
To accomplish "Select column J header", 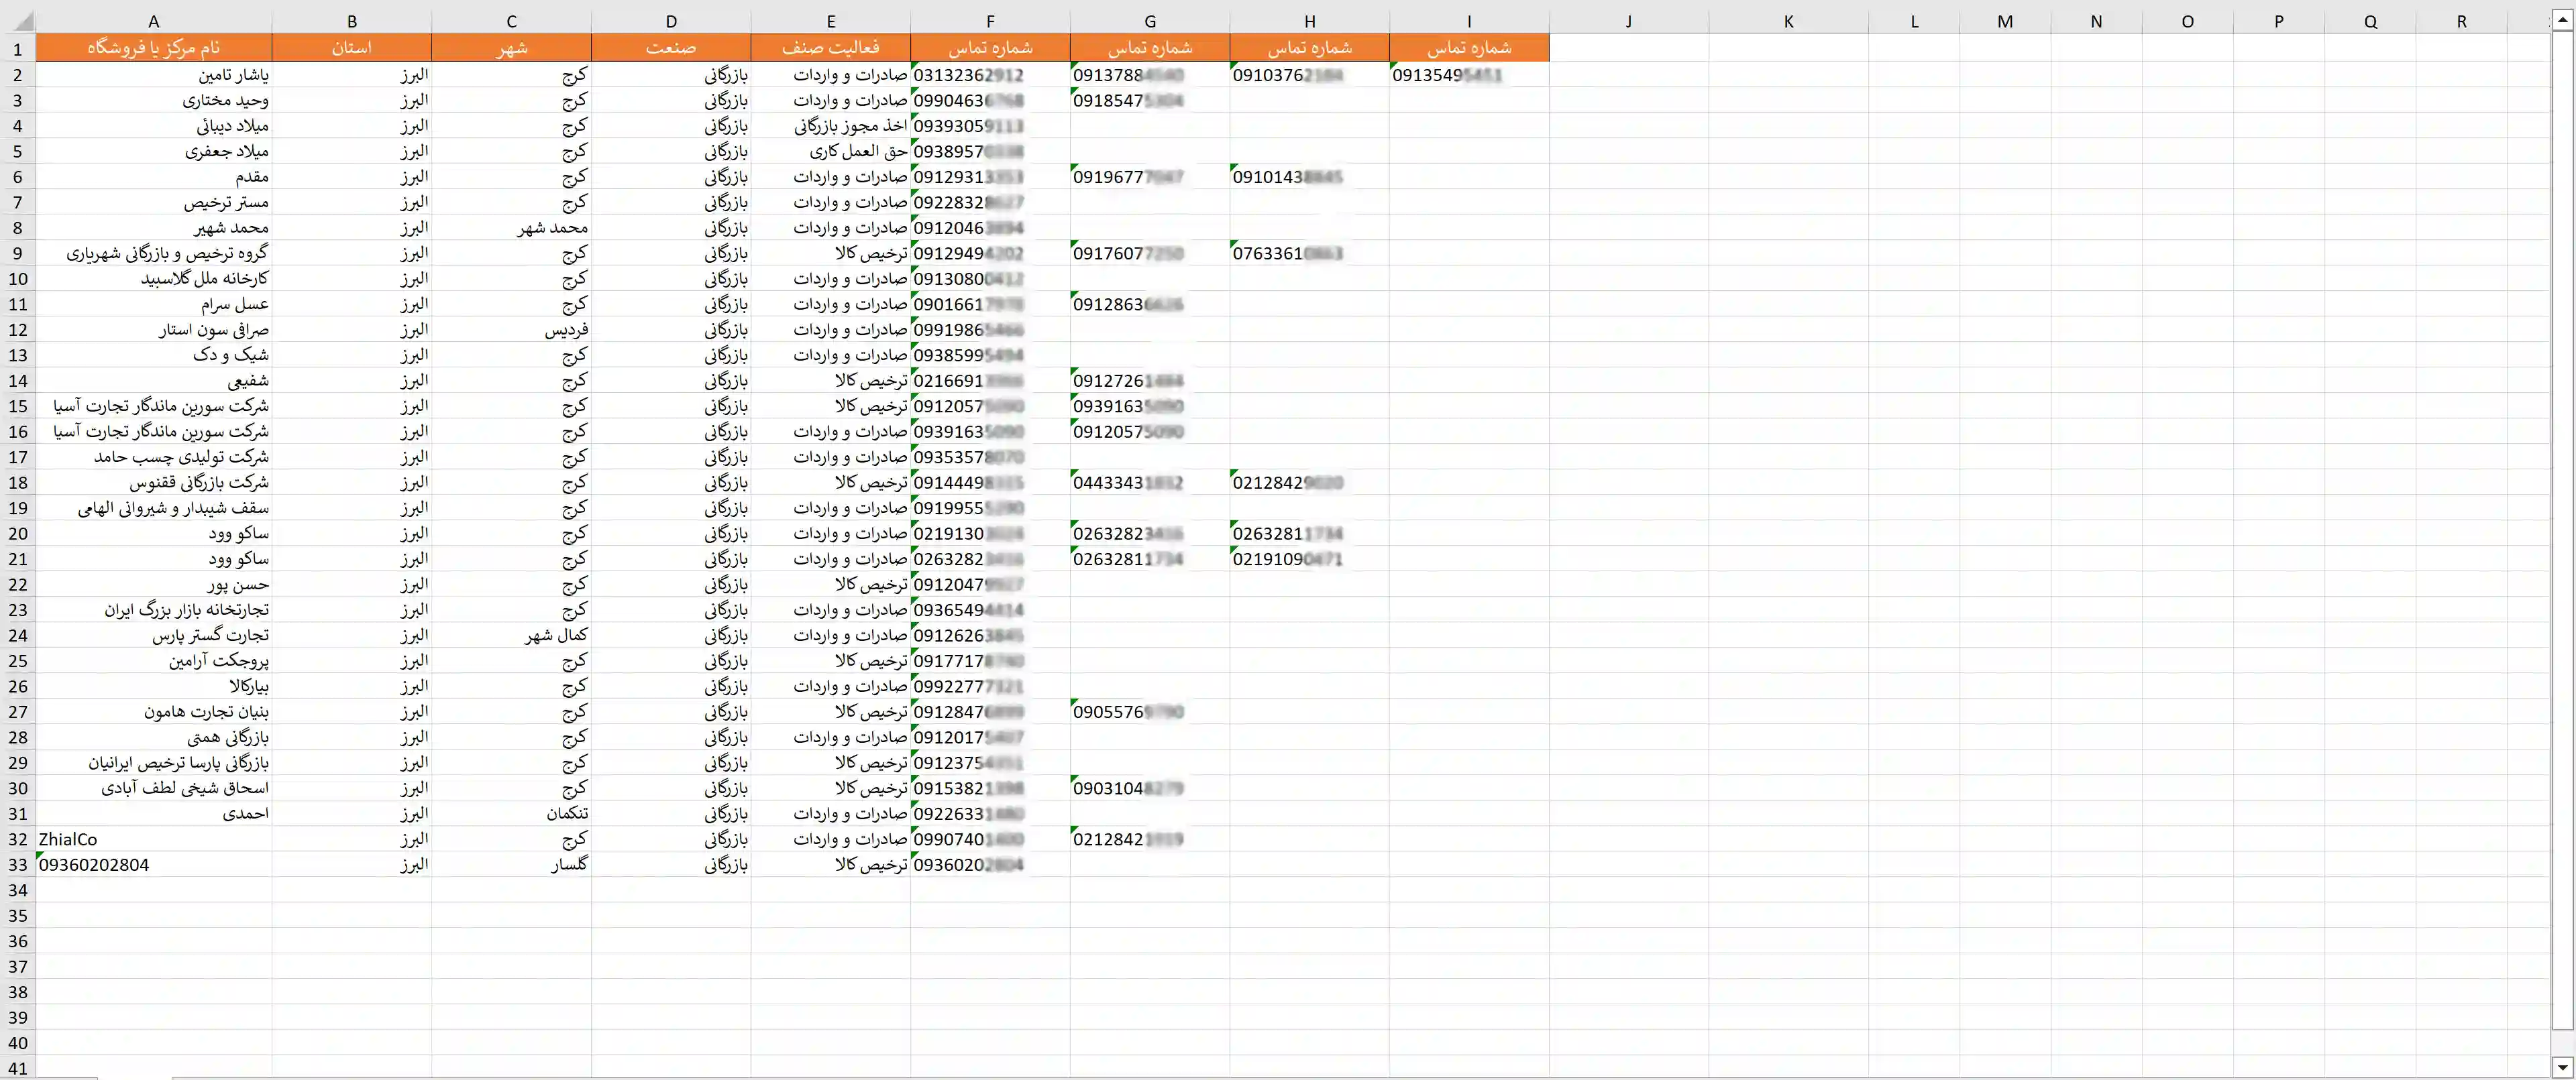I will coord(1629,21).
